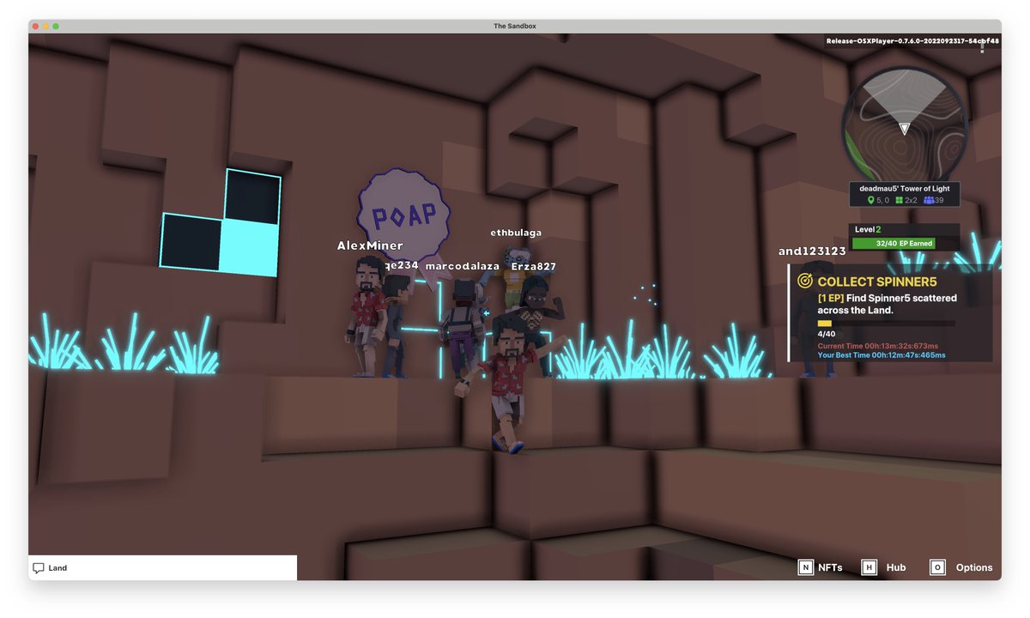Click the POAP speech bubble above players

pos(403,215)
